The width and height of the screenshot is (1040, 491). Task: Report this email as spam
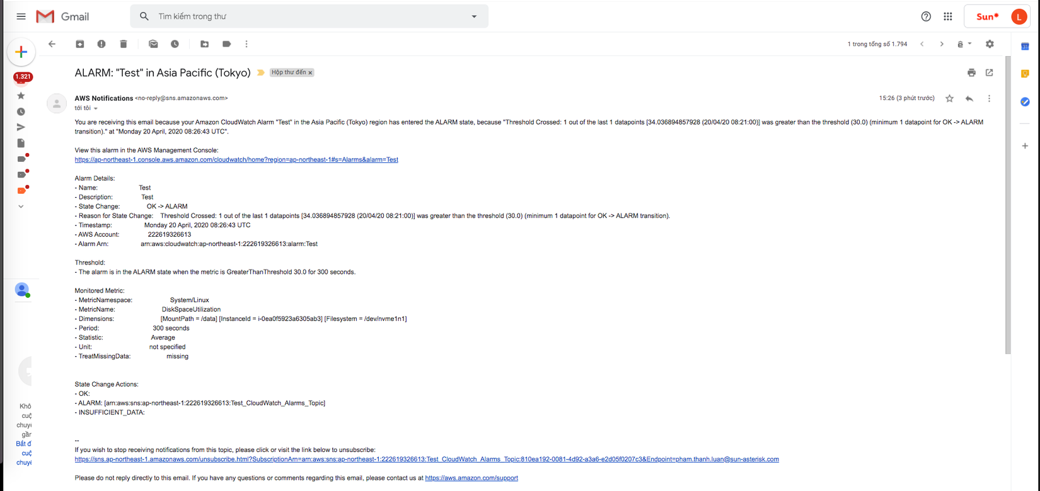(x=101, y=44)
